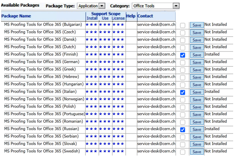
Task: Select 'MS Proofing Tools for Office 365 (Dutch)'
Action: point(40,47)
